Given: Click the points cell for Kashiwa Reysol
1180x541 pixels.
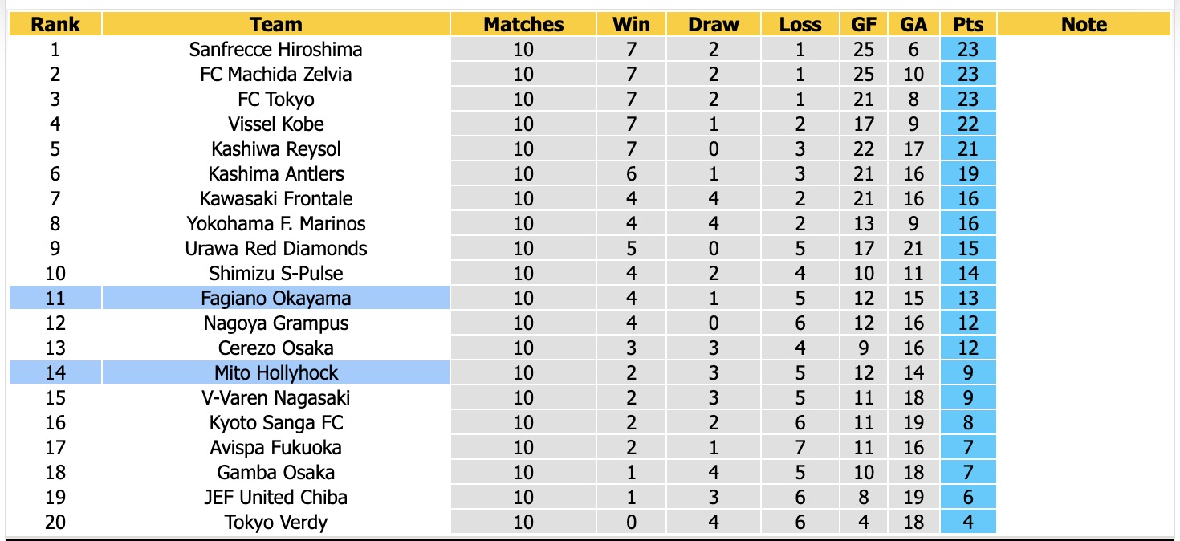Looking at the screenshot, I should [x=968, y=148].
